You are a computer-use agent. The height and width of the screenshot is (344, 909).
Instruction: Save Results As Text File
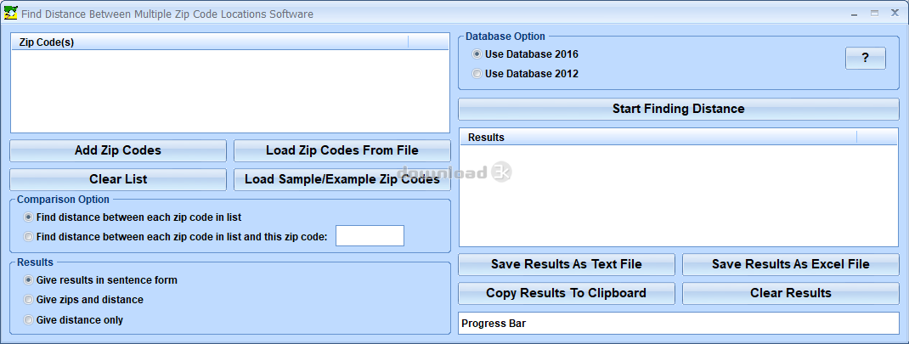(x=567, y=264)
